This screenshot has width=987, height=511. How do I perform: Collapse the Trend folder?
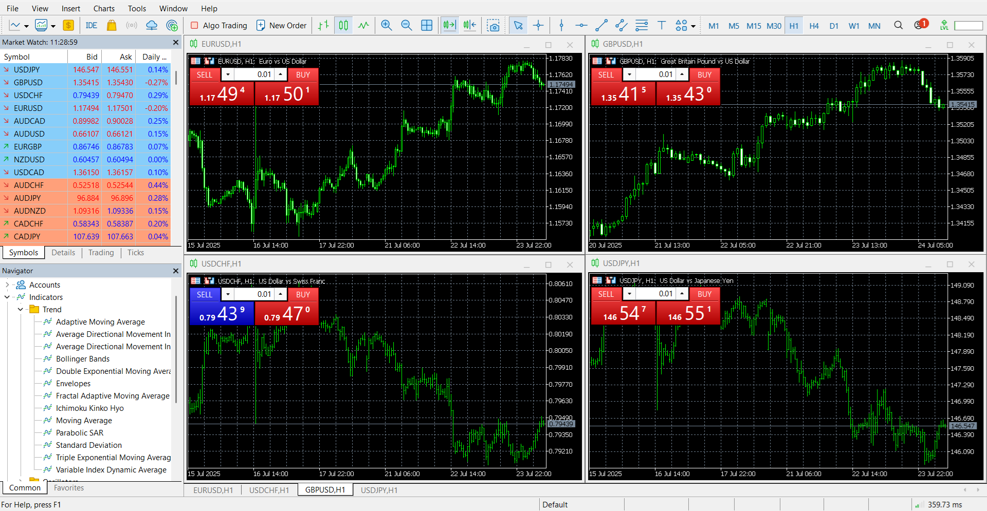tap(20, 309)
